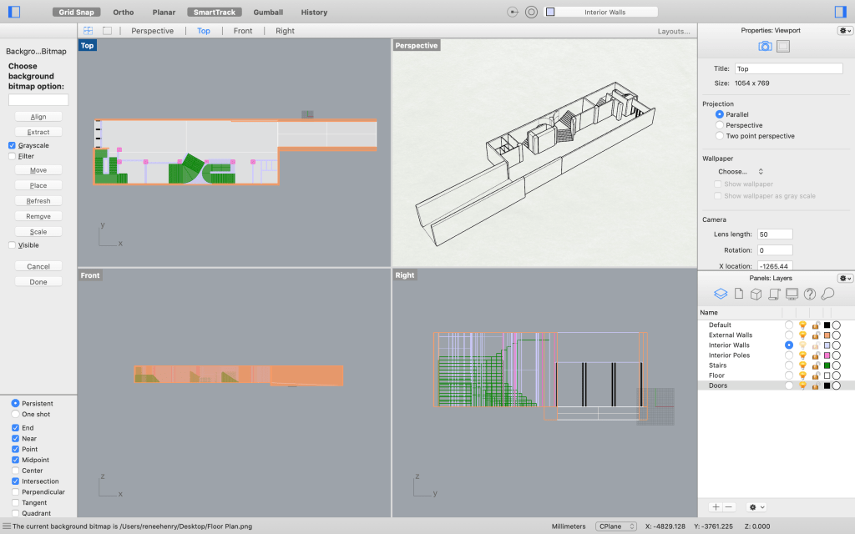Click the Interior Poles pink color swatch
855x534 pixels.
[826, 355]
